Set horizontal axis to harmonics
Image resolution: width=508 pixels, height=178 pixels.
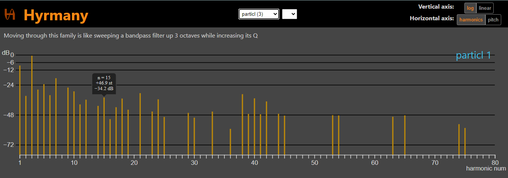pyautogui.click(x=471, y=20)
